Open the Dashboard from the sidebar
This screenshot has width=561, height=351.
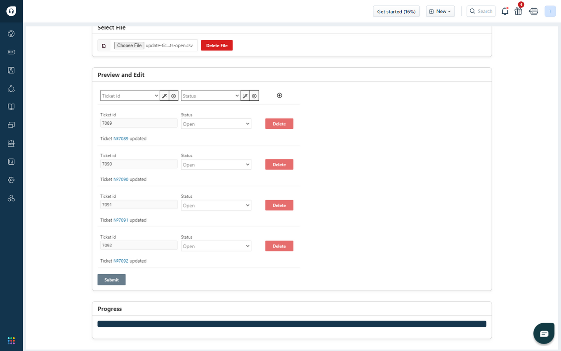11,34
